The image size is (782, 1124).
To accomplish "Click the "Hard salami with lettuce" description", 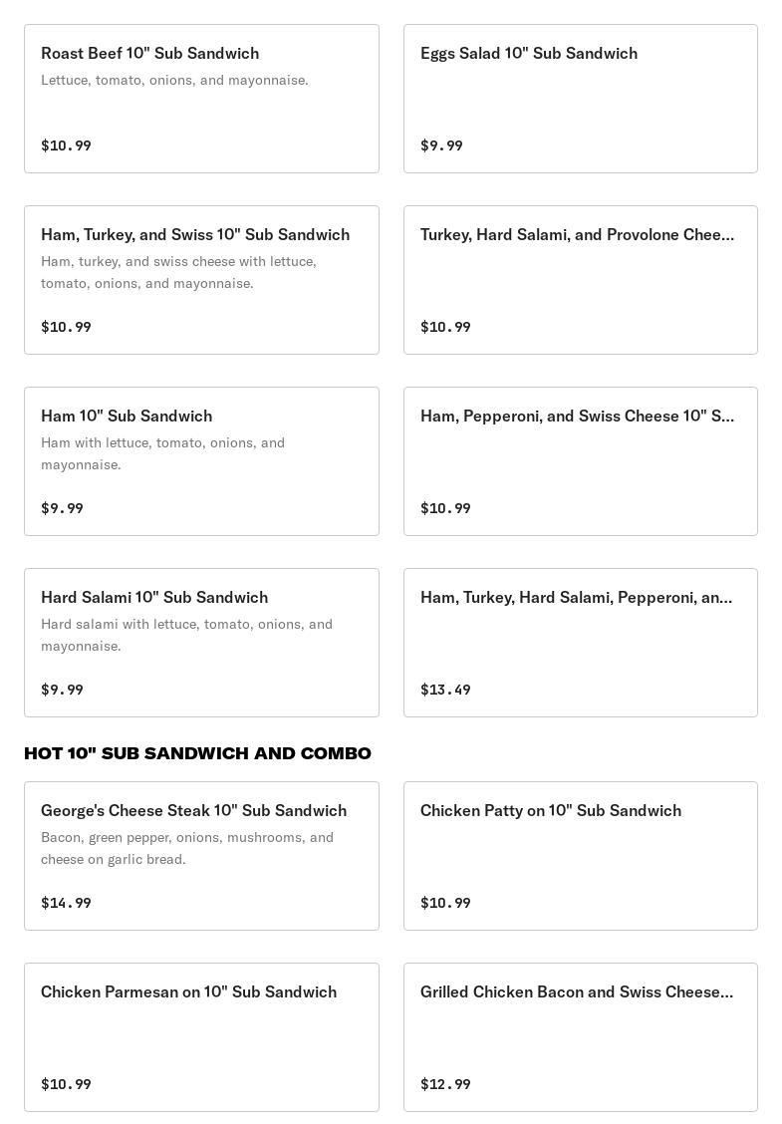I will [x=186, y=635].
